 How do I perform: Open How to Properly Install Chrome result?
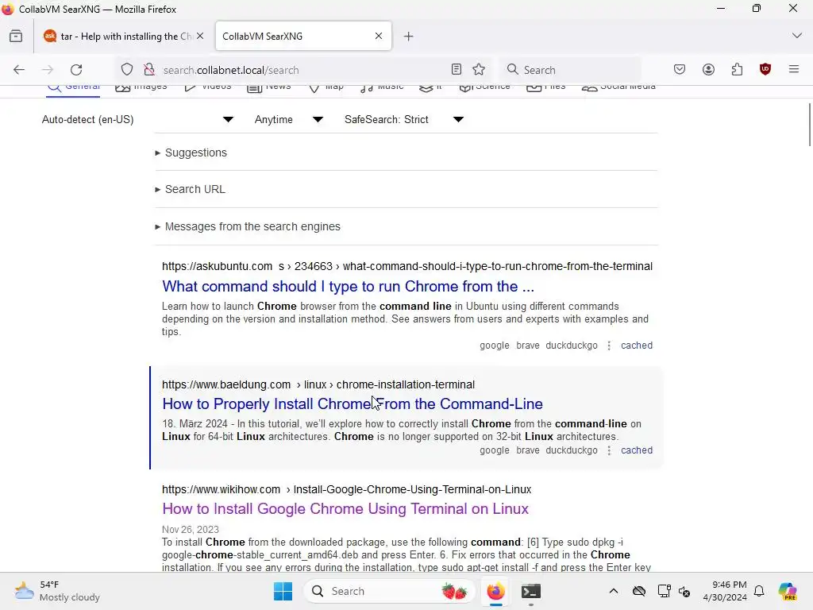[353, 403]
